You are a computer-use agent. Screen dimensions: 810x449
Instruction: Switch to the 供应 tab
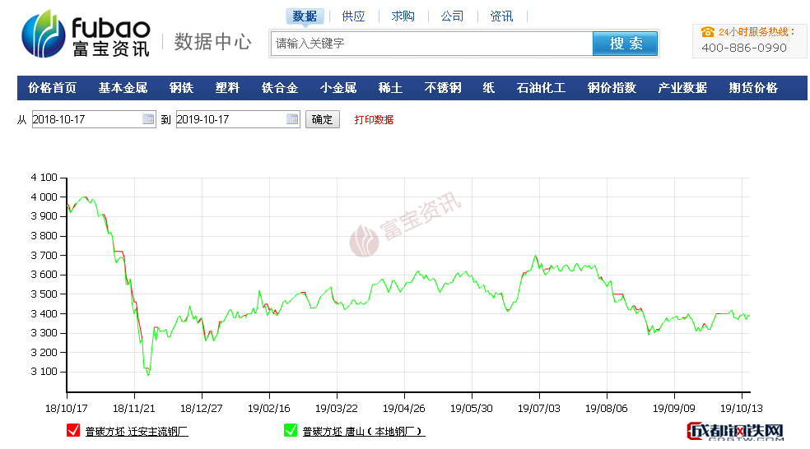(353, 16)
